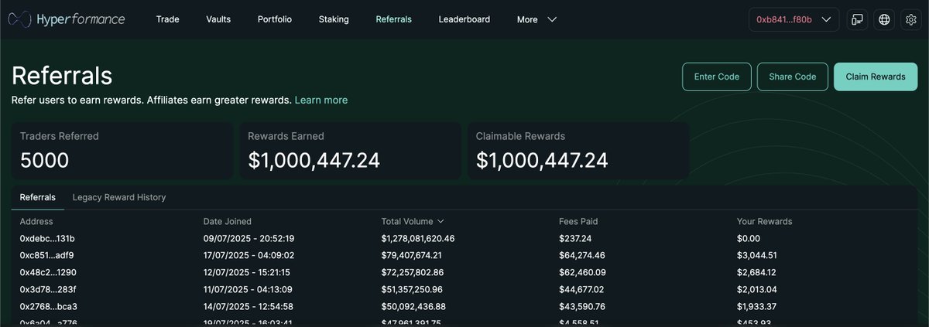Screen dimensions: 929x327
Task: Click fees paid $43,590.76
Action: pyautogui.click(x=582, y=306)
